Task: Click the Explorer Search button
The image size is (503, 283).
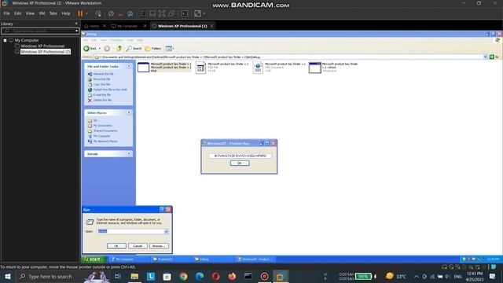Action: tap(134, 49)
